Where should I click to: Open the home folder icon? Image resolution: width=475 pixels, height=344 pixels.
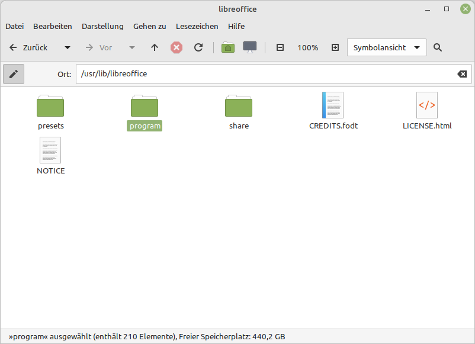(x=228, y=47)
